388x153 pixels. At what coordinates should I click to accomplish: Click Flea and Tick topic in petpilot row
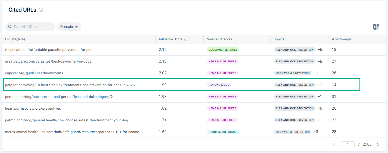pyautogui.click(x=295, y=85)
